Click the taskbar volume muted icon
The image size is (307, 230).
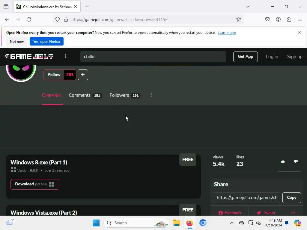pyautogui.click(x=258, y=223)
